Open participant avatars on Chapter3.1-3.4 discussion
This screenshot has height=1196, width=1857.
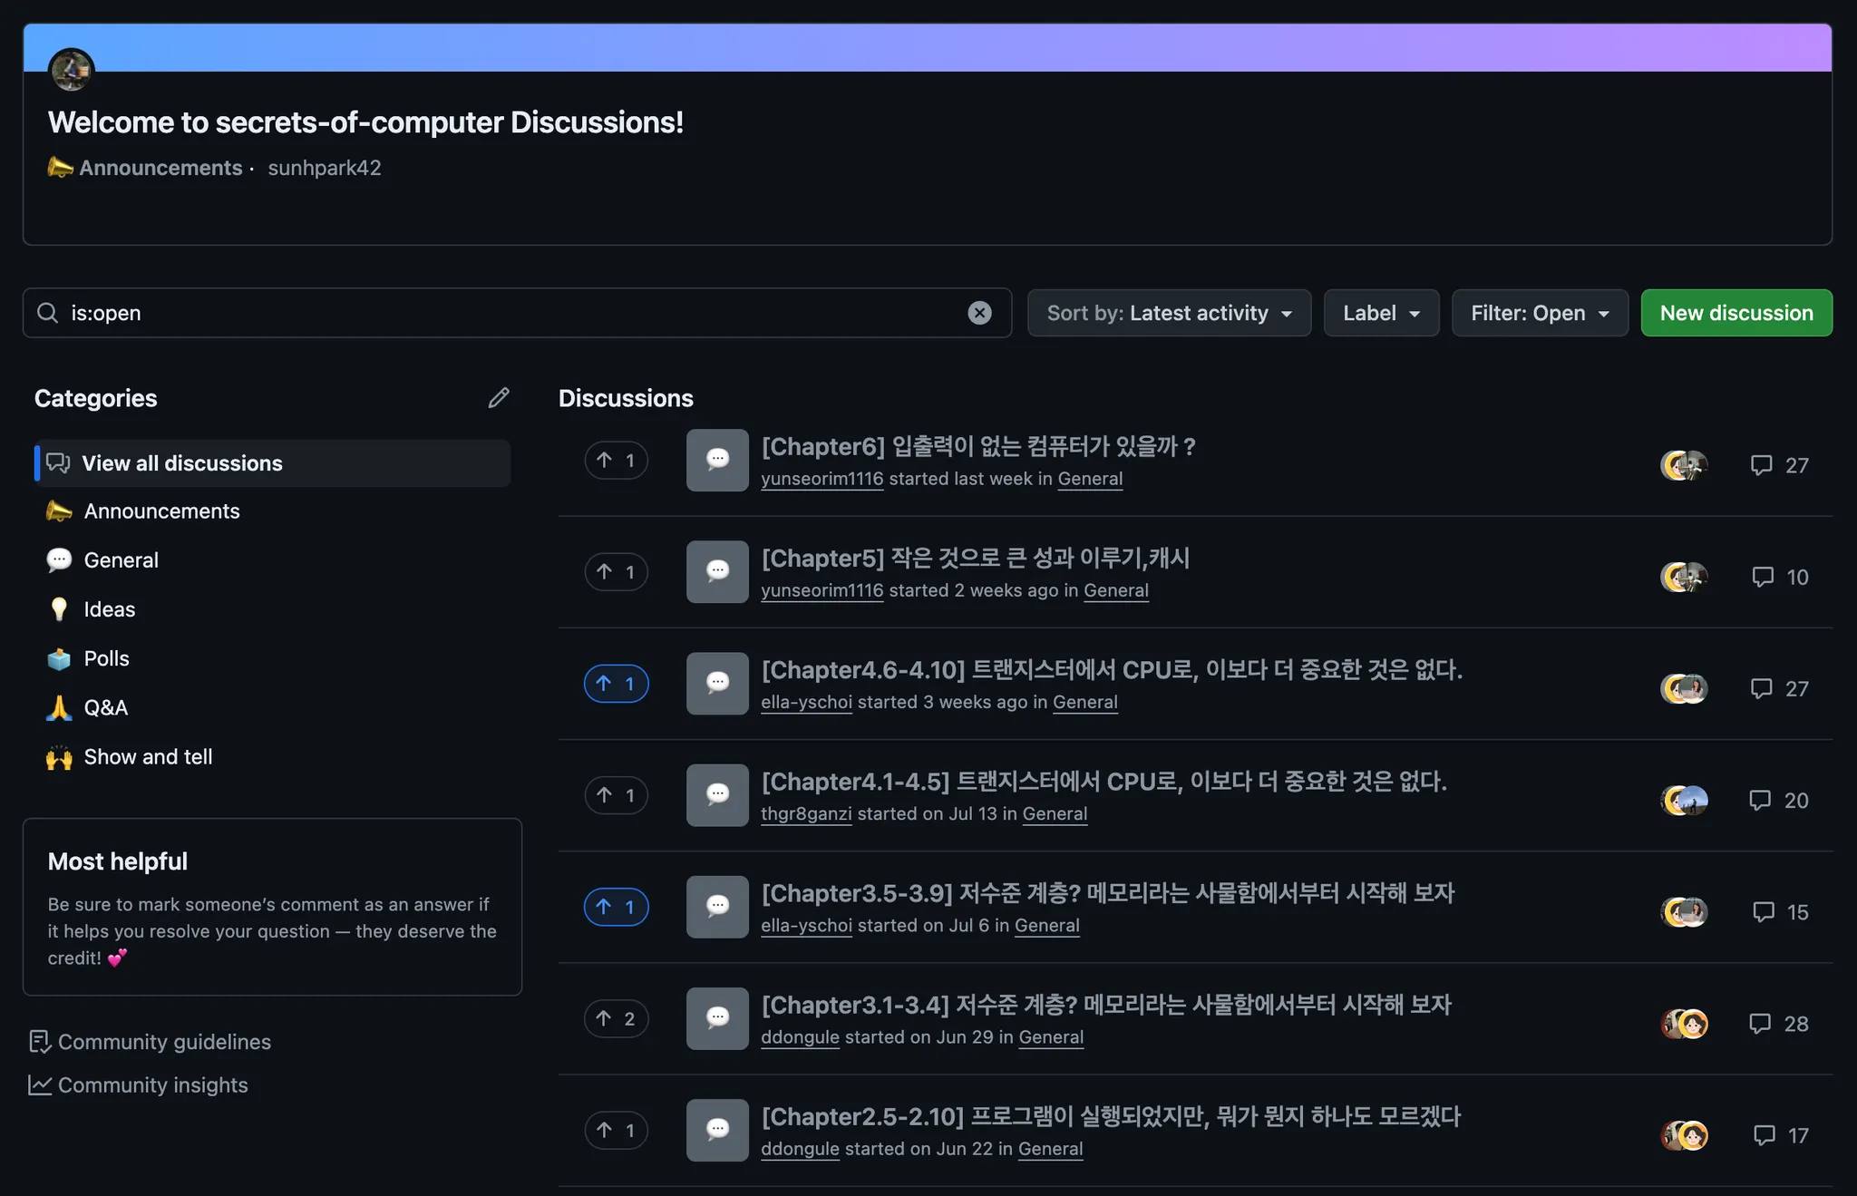click(x=1684, y=1024)
